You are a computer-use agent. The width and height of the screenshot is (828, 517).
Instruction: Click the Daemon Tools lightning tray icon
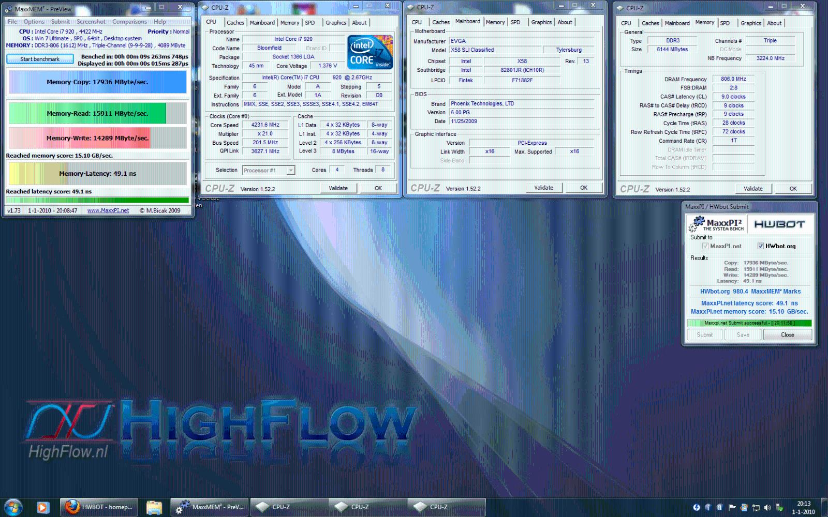(x=696, y=508)
